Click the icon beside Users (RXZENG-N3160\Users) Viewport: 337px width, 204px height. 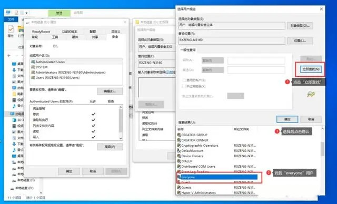click(33, 77)
